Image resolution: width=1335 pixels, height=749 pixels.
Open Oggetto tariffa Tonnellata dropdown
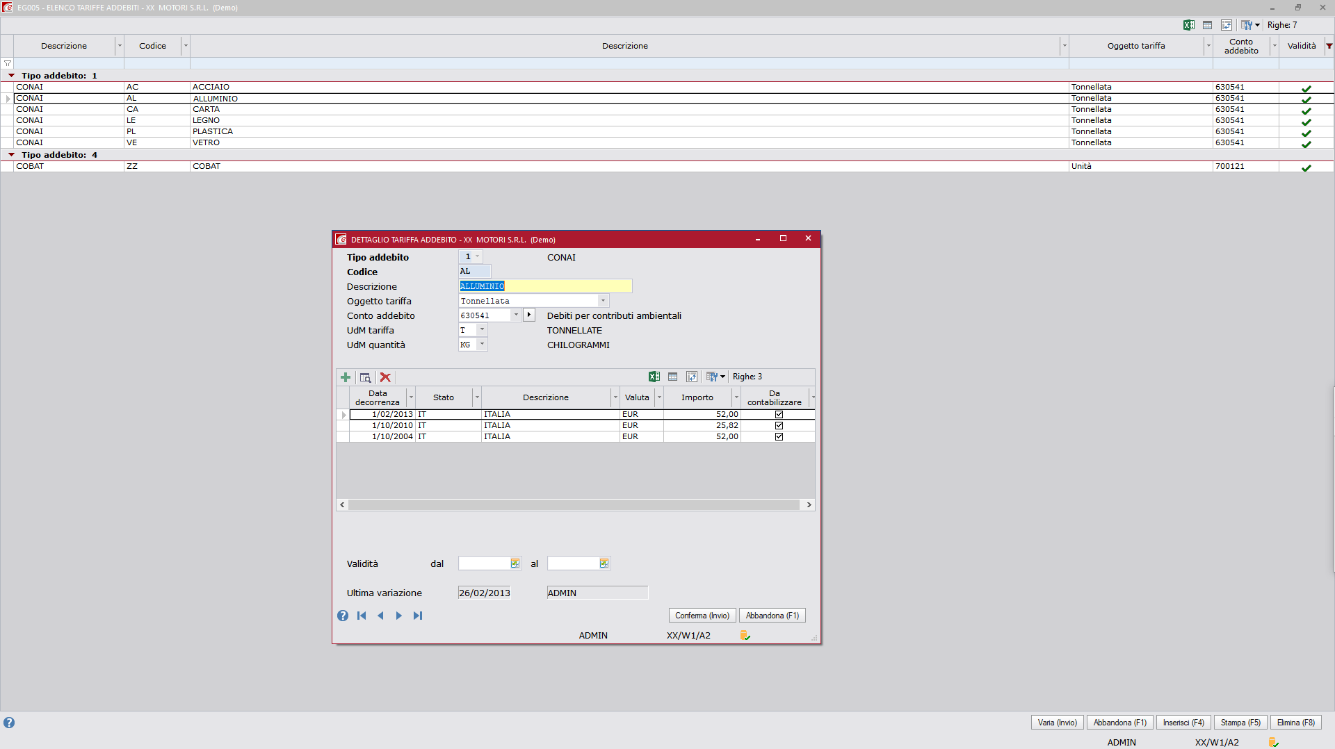603,301
